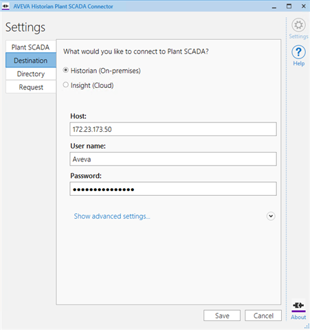Maximize the Connector window

(289, 6)
